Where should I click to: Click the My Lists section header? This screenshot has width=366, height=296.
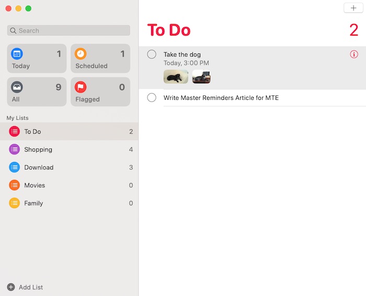[17, 118]
